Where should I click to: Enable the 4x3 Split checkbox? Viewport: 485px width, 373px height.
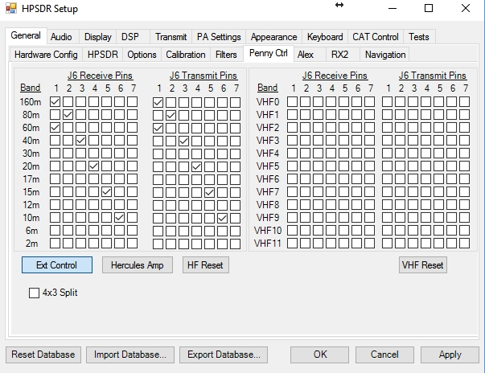(34, 293)
